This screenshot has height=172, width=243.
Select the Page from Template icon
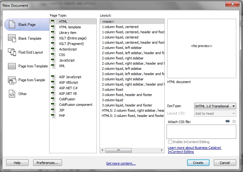pyautogui.click(x=12, y=66)
